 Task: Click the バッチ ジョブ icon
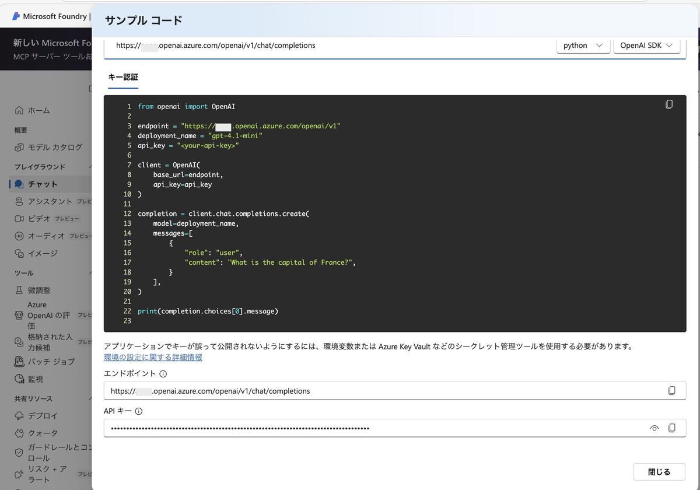(x=19, y=362)
